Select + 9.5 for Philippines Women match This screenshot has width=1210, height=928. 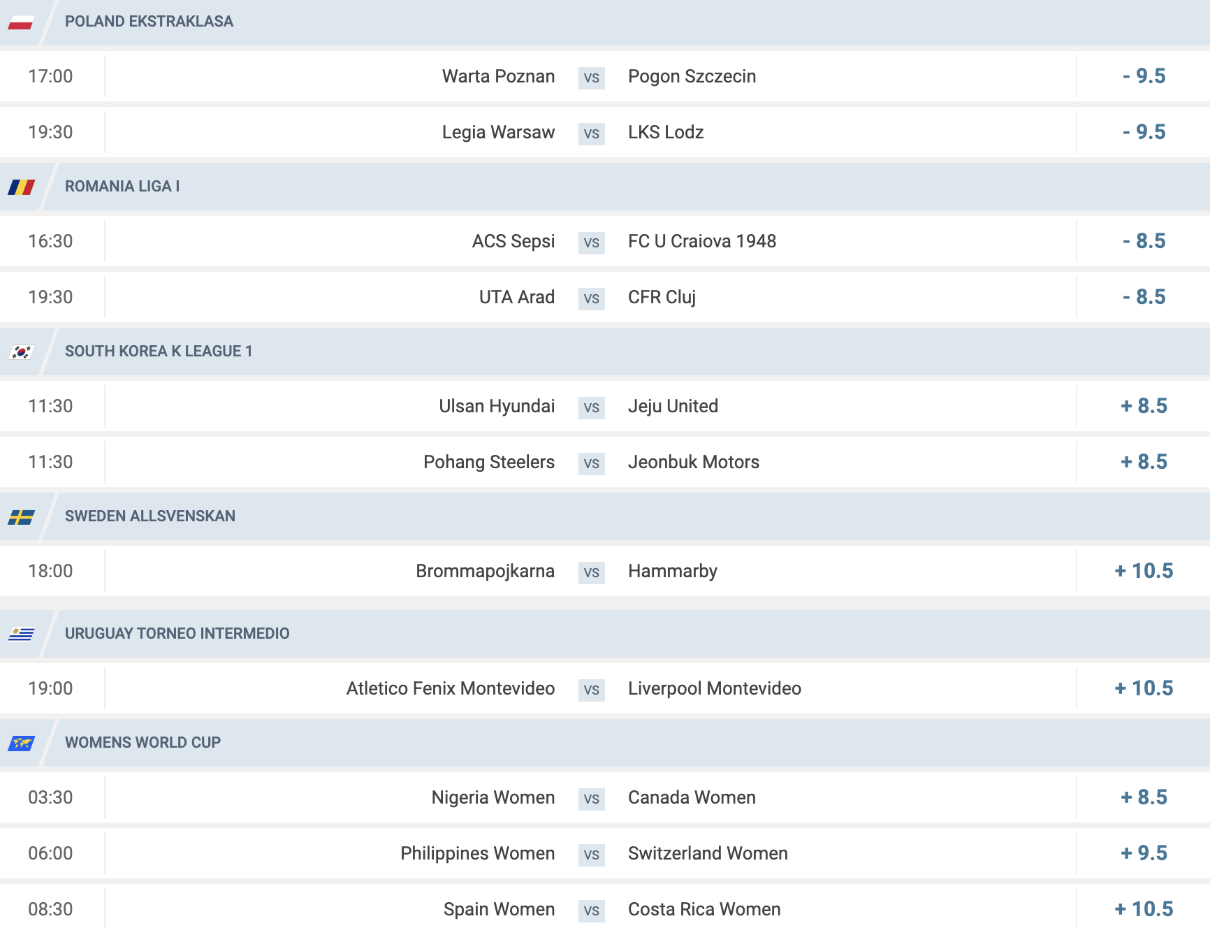(1144, 853)
